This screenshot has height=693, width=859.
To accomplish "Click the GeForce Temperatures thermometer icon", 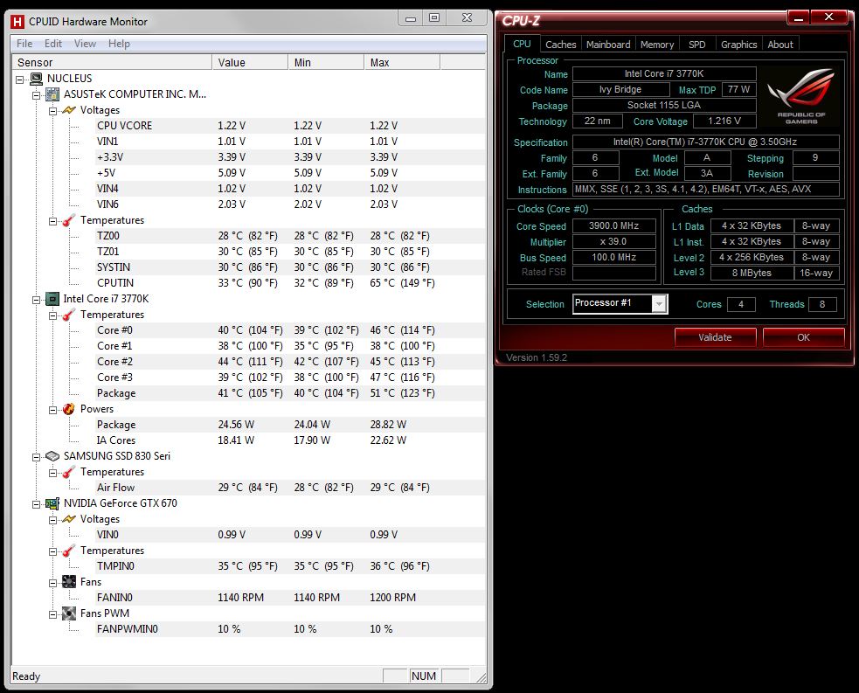I will (69, 551).
